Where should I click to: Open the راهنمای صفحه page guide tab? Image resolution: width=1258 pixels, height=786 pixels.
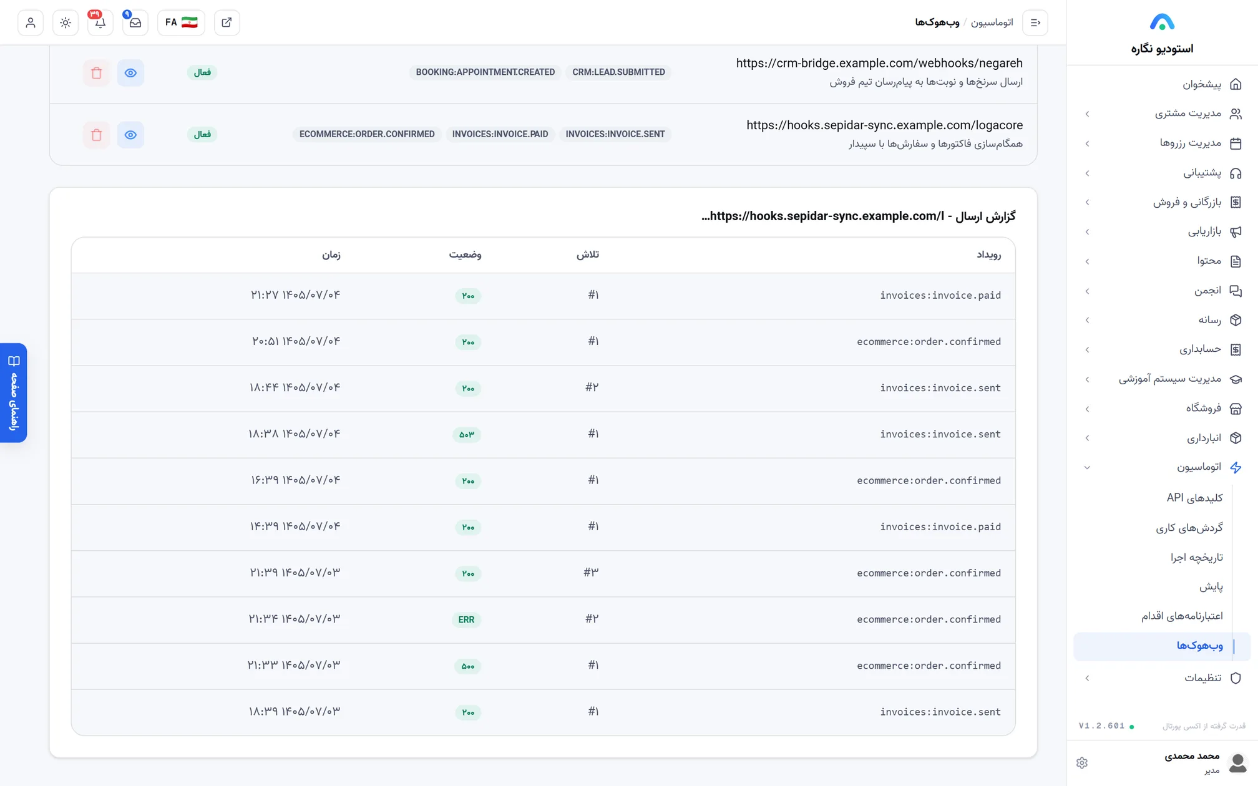click(14, 393)
